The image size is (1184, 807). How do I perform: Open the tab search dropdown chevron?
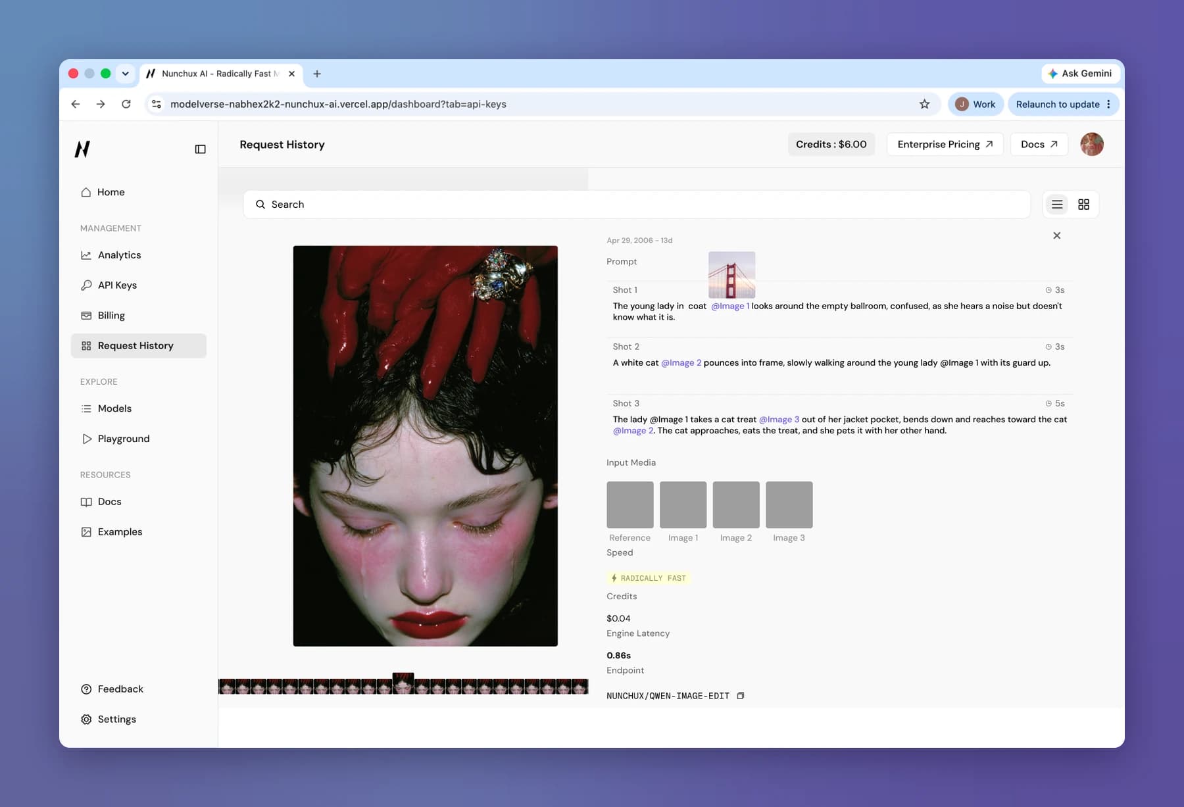tap(125, 74)
